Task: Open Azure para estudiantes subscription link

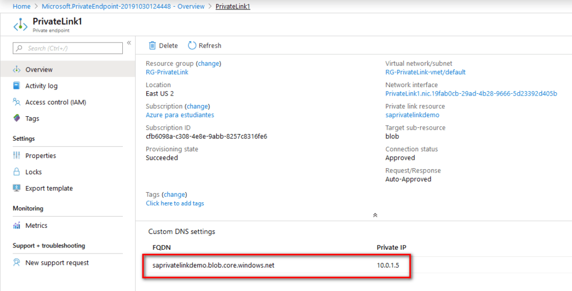Action: pyautogui.click(x=180, y=115)
